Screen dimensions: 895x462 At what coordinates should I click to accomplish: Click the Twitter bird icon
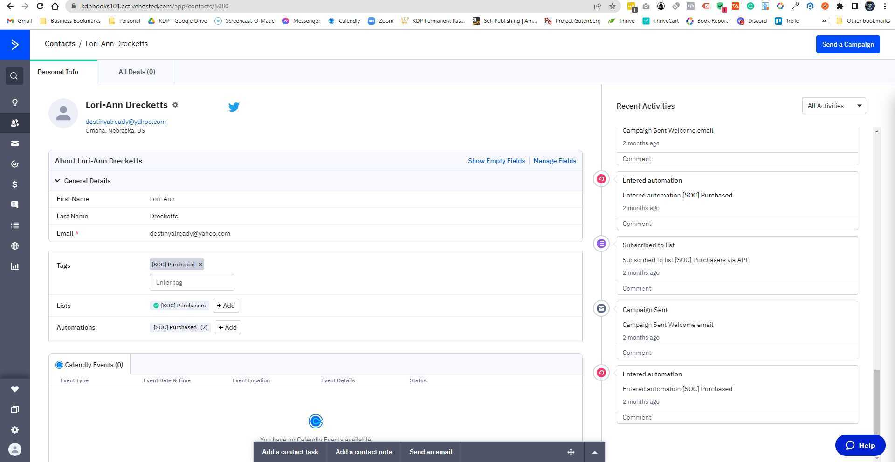pos(234,107)
